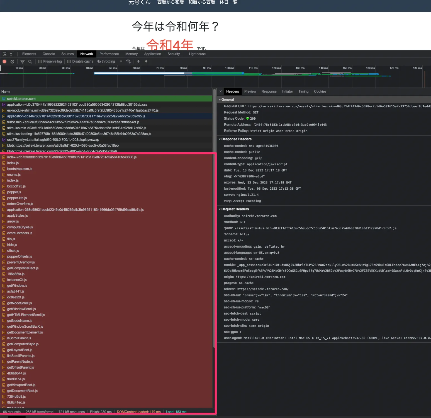
Task: Close the request details pane
Action: click(221, 91)
